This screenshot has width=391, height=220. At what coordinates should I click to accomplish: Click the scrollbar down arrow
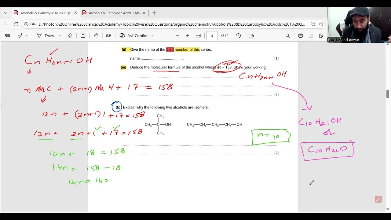click(x=388, y=209)
